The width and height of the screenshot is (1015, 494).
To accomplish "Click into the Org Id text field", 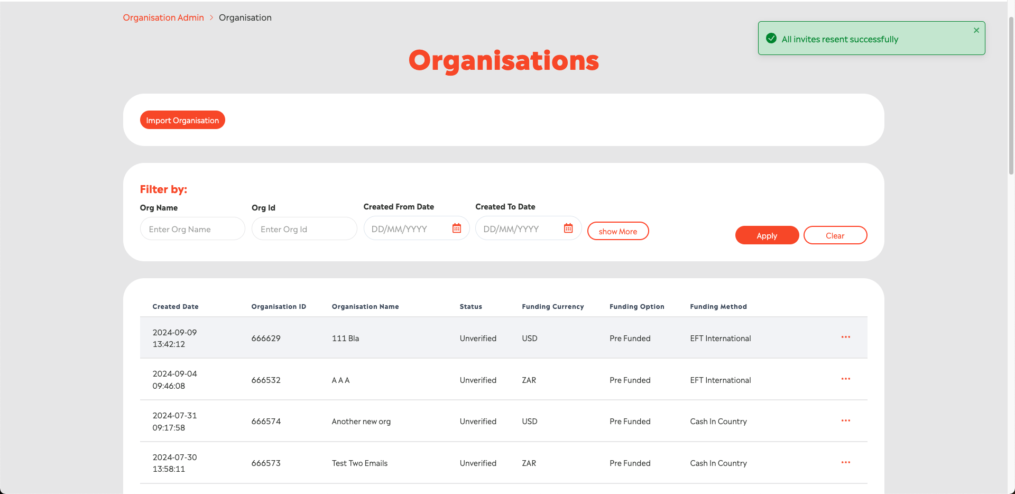I will [x=304, y=229].
